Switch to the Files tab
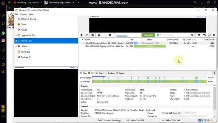The height and width of the screenshot is (123, 218). pos(83,73)
